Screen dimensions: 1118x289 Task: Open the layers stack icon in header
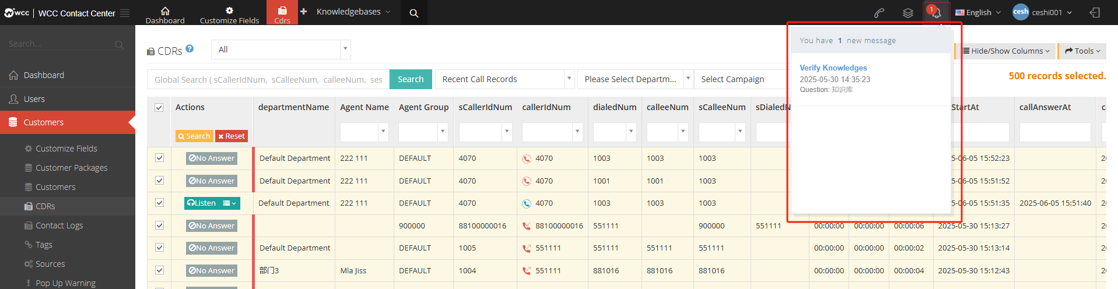click(x=907, y=13)
